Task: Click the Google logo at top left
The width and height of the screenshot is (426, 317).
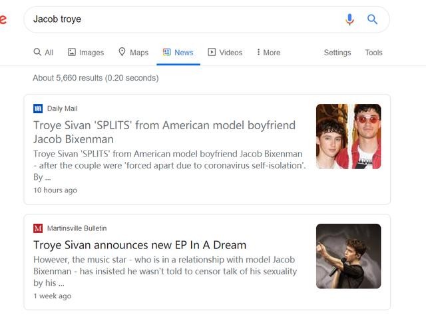Action: pyautogui.click(x=3, y=19)
